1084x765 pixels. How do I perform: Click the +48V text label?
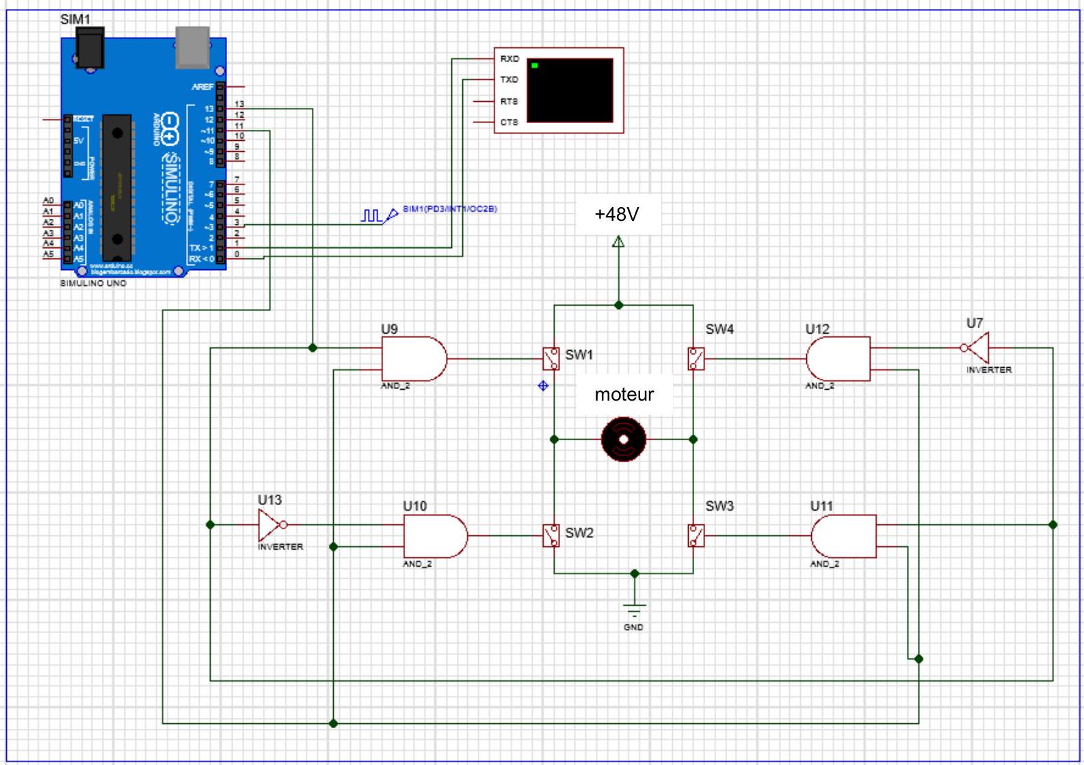(x=617, y=215)
